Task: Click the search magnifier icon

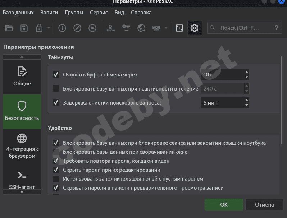Action: 212,28
